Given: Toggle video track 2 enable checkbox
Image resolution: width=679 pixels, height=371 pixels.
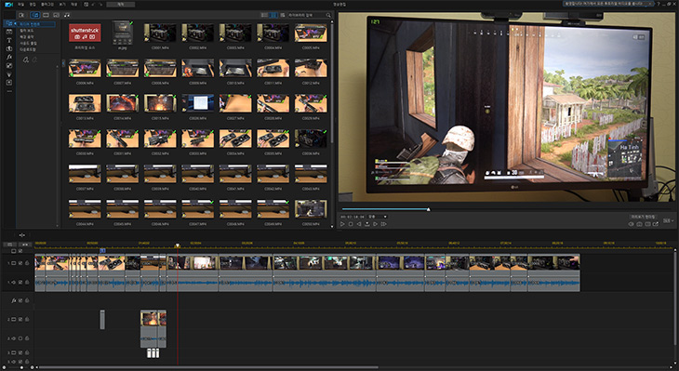Looking at the screenshot, I should [x=20, y=320].
